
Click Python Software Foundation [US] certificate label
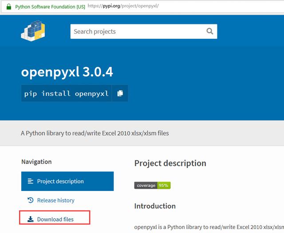pos(50,7)
